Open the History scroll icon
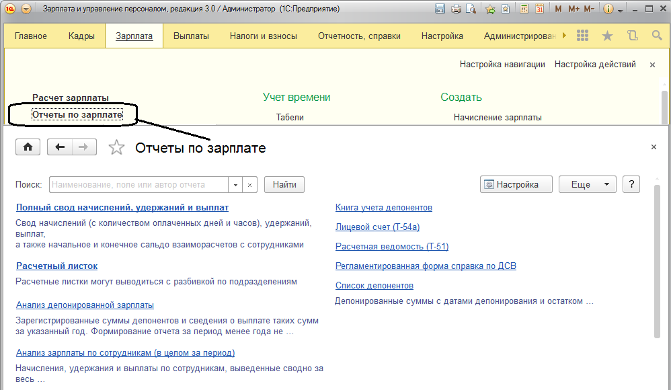The image size is (671, 390). tap(633, 36)
